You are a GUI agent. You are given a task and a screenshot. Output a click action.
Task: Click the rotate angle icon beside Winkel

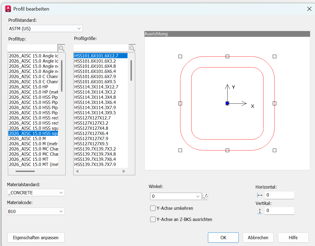coord(205,196)
